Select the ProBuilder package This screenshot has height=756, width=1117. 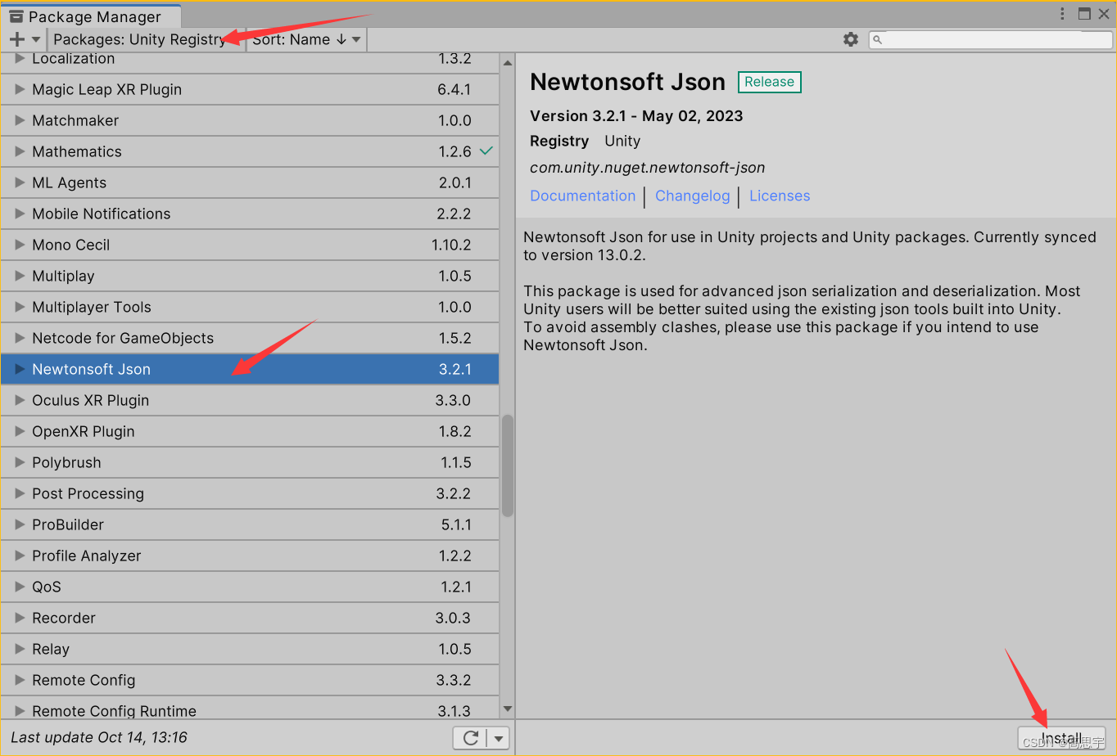tap(250, 524)
